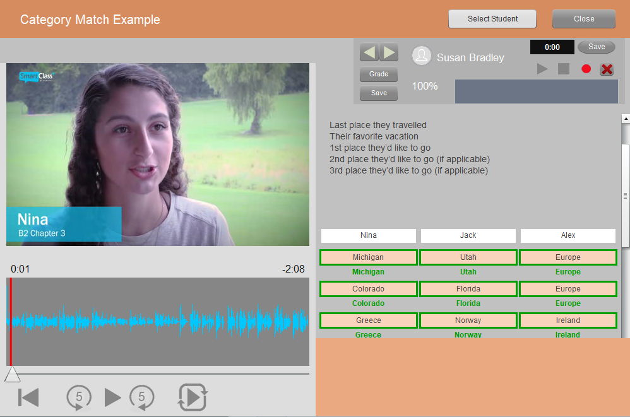
Task: Click the gray stop recording square
Action: tap(564, 69)
